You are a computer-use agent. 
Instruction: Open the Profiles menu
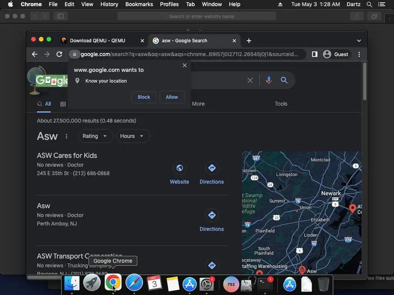(169, 4)
